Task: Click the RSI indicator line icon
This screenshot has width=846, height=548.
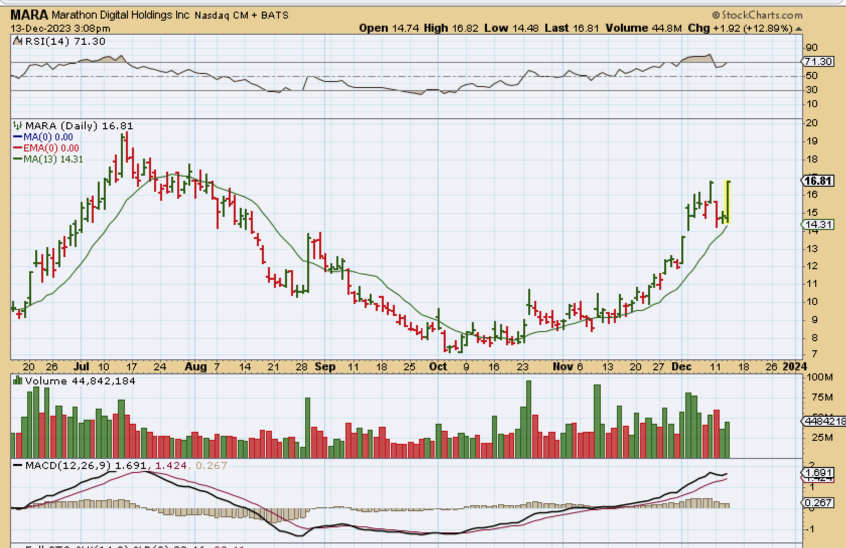Action: click(x=18, y=41)
